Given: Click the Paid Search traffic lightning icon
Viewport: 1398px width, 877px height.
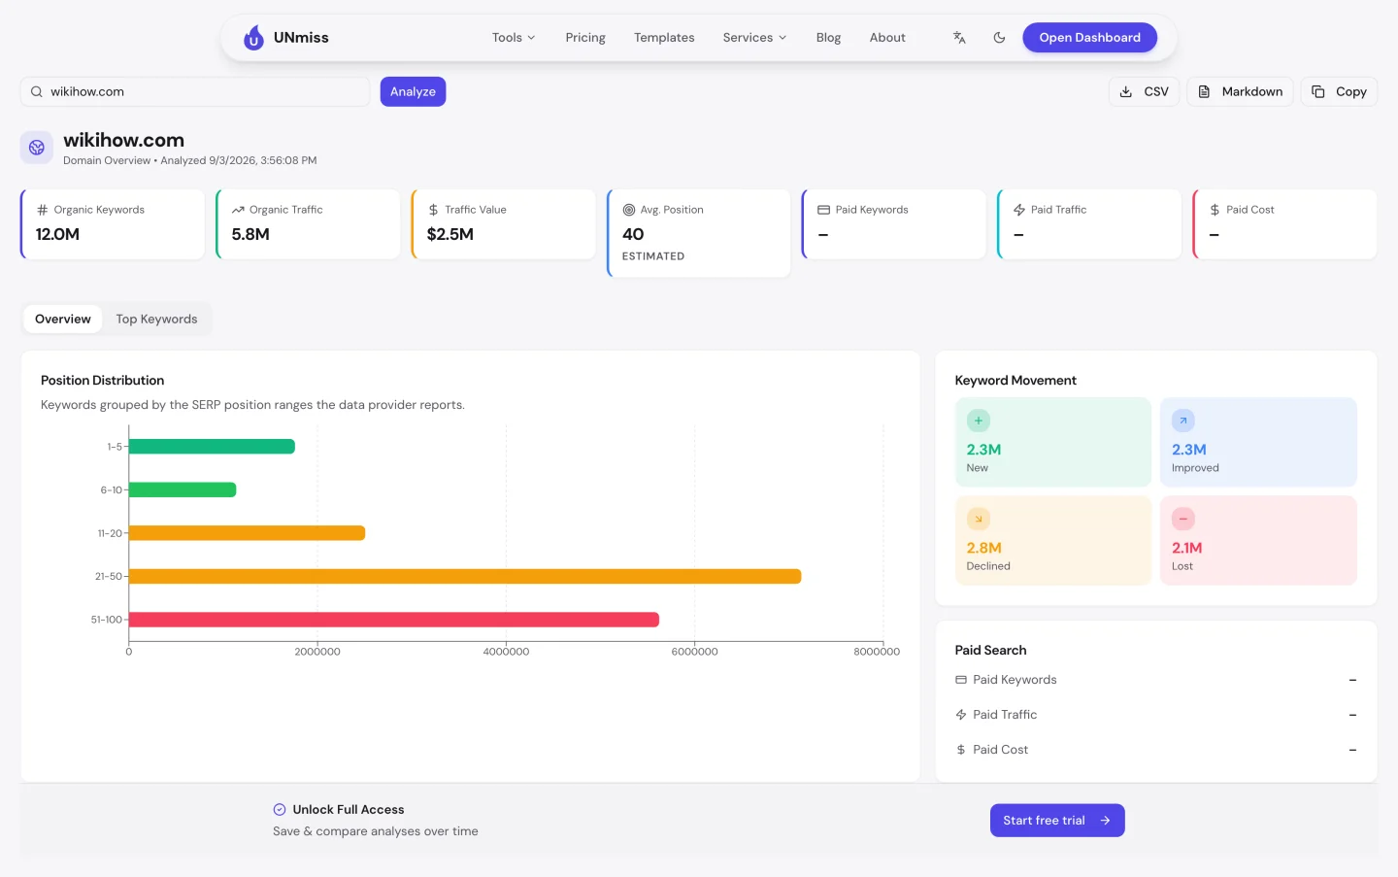Looking at the screenshot, I should [961, 715].
